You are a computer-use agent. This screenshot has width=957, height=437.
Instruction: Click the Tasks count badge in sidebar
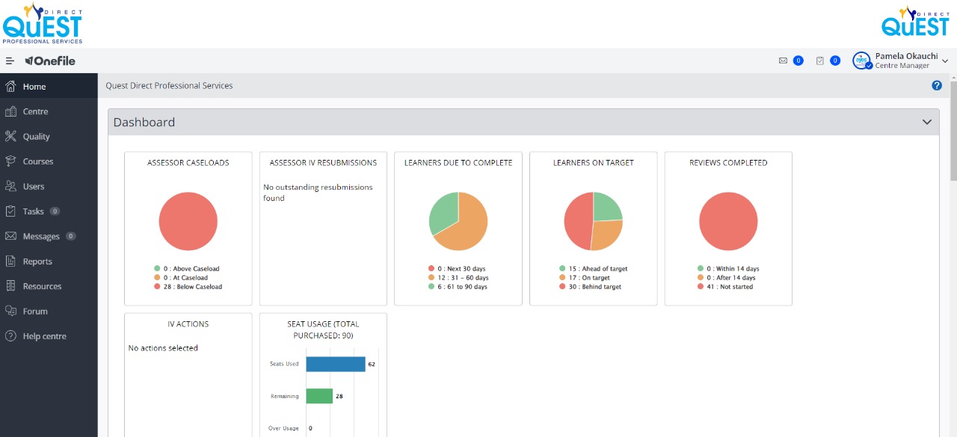pos(55,211)
